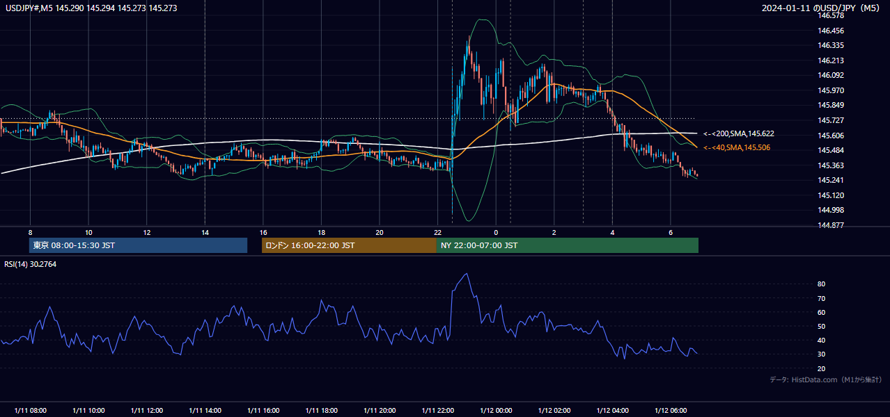Select the ロンドン 16:00-22:00 JST session bar
This screenshot has width=890, height=417.
(349, 245)
